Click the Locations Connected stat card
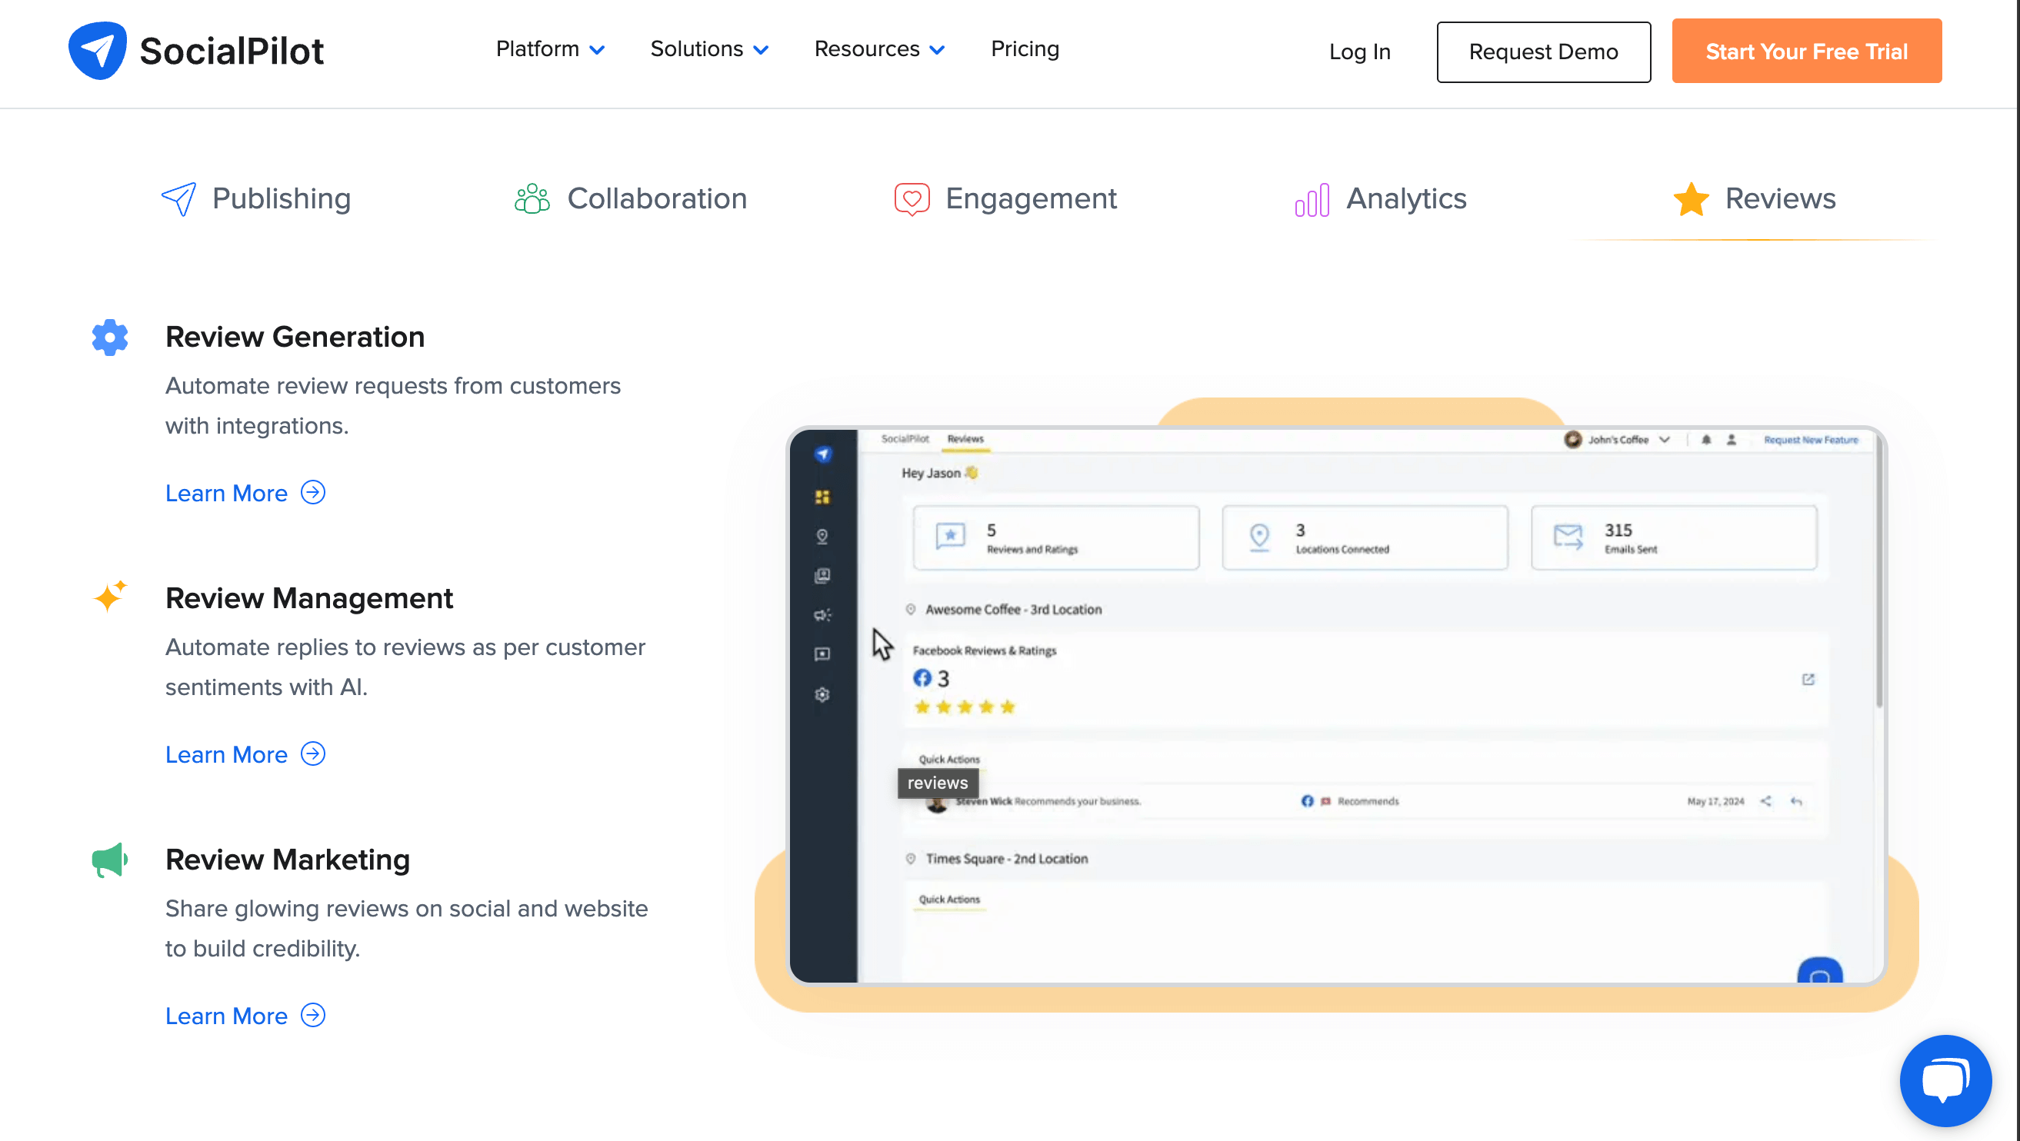 pos(1365,537)
